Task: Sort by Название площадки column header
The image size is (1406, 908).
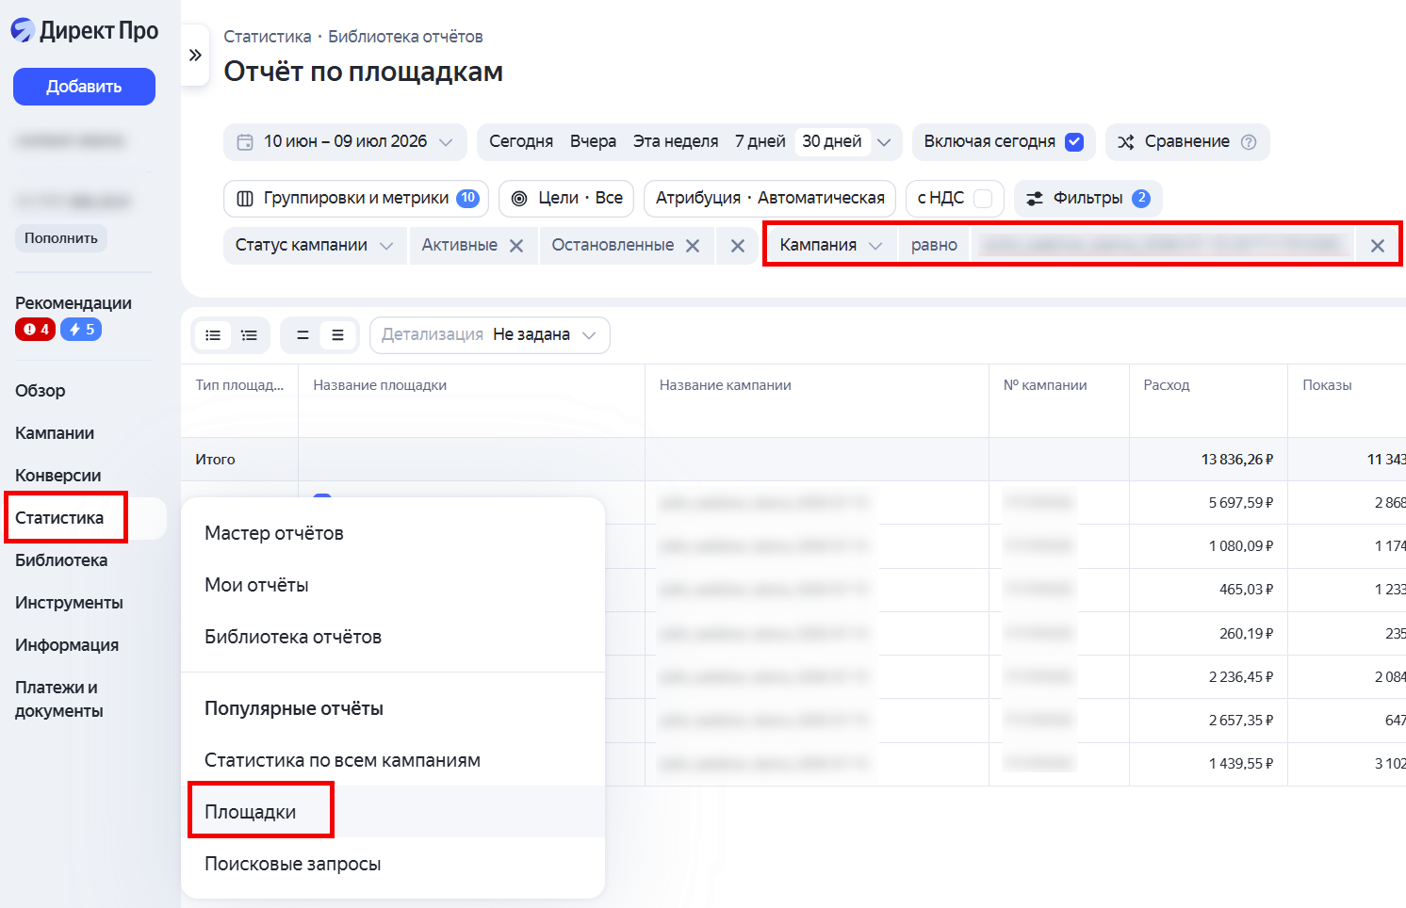Action: (380, 385)
